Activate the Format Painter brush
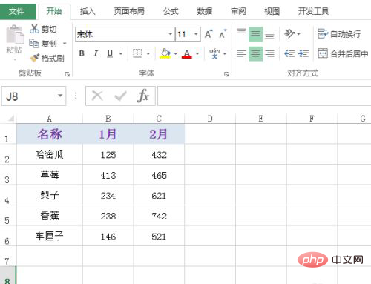 34,58
